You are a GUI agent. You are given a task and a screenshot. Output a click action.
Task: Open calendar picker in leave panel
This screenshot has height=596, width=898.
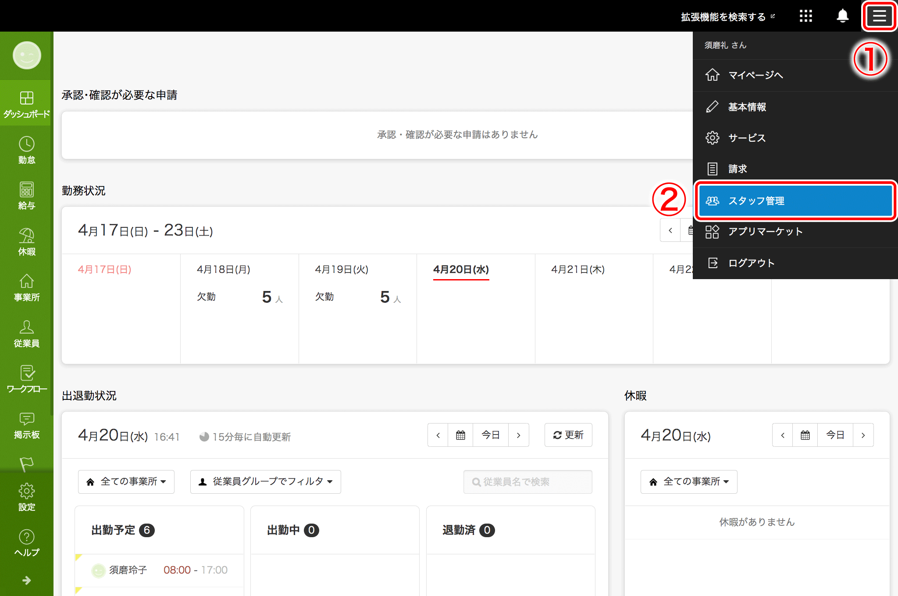(805, 435)
